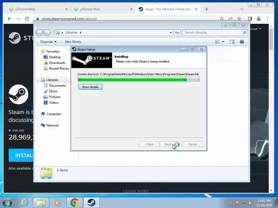The image size is (278, 208).
Task: Select Downloads in Explorer favorites
Action: coord(57,63)
